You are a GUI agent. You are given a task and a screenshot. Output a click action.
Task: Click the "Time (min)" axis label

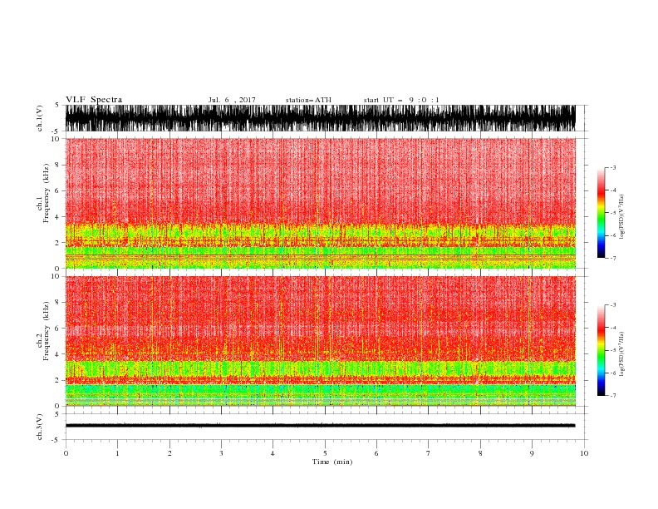pyautogui.click(x=332, y=462)
